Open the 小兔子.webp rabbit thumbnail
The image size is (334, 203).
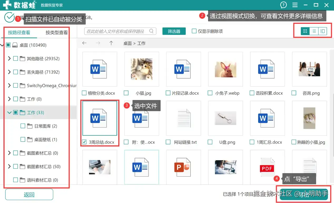coord(225,69)
